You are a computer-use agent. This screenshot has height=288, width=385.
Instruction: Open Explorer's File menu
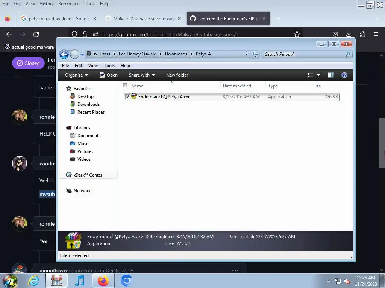(65, 65)
